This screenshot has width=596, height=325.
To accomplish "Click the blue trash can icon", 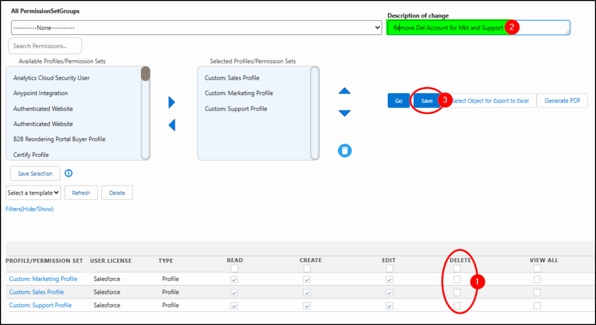I will 345,151.
